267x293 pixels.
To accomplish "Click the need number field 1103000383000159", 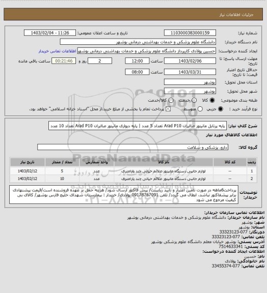I will (190, 33).
